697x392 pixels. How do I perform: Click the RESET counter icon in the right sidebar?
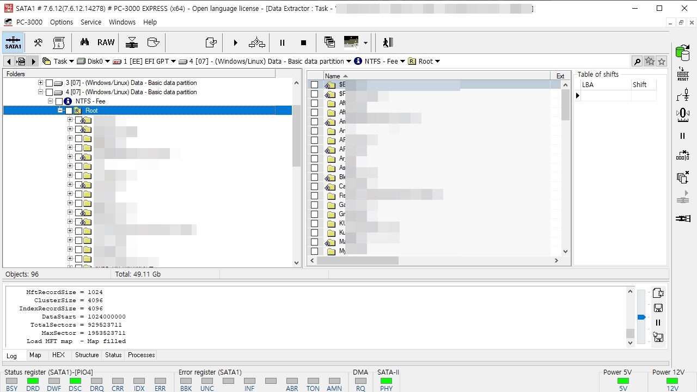[683, 75]
